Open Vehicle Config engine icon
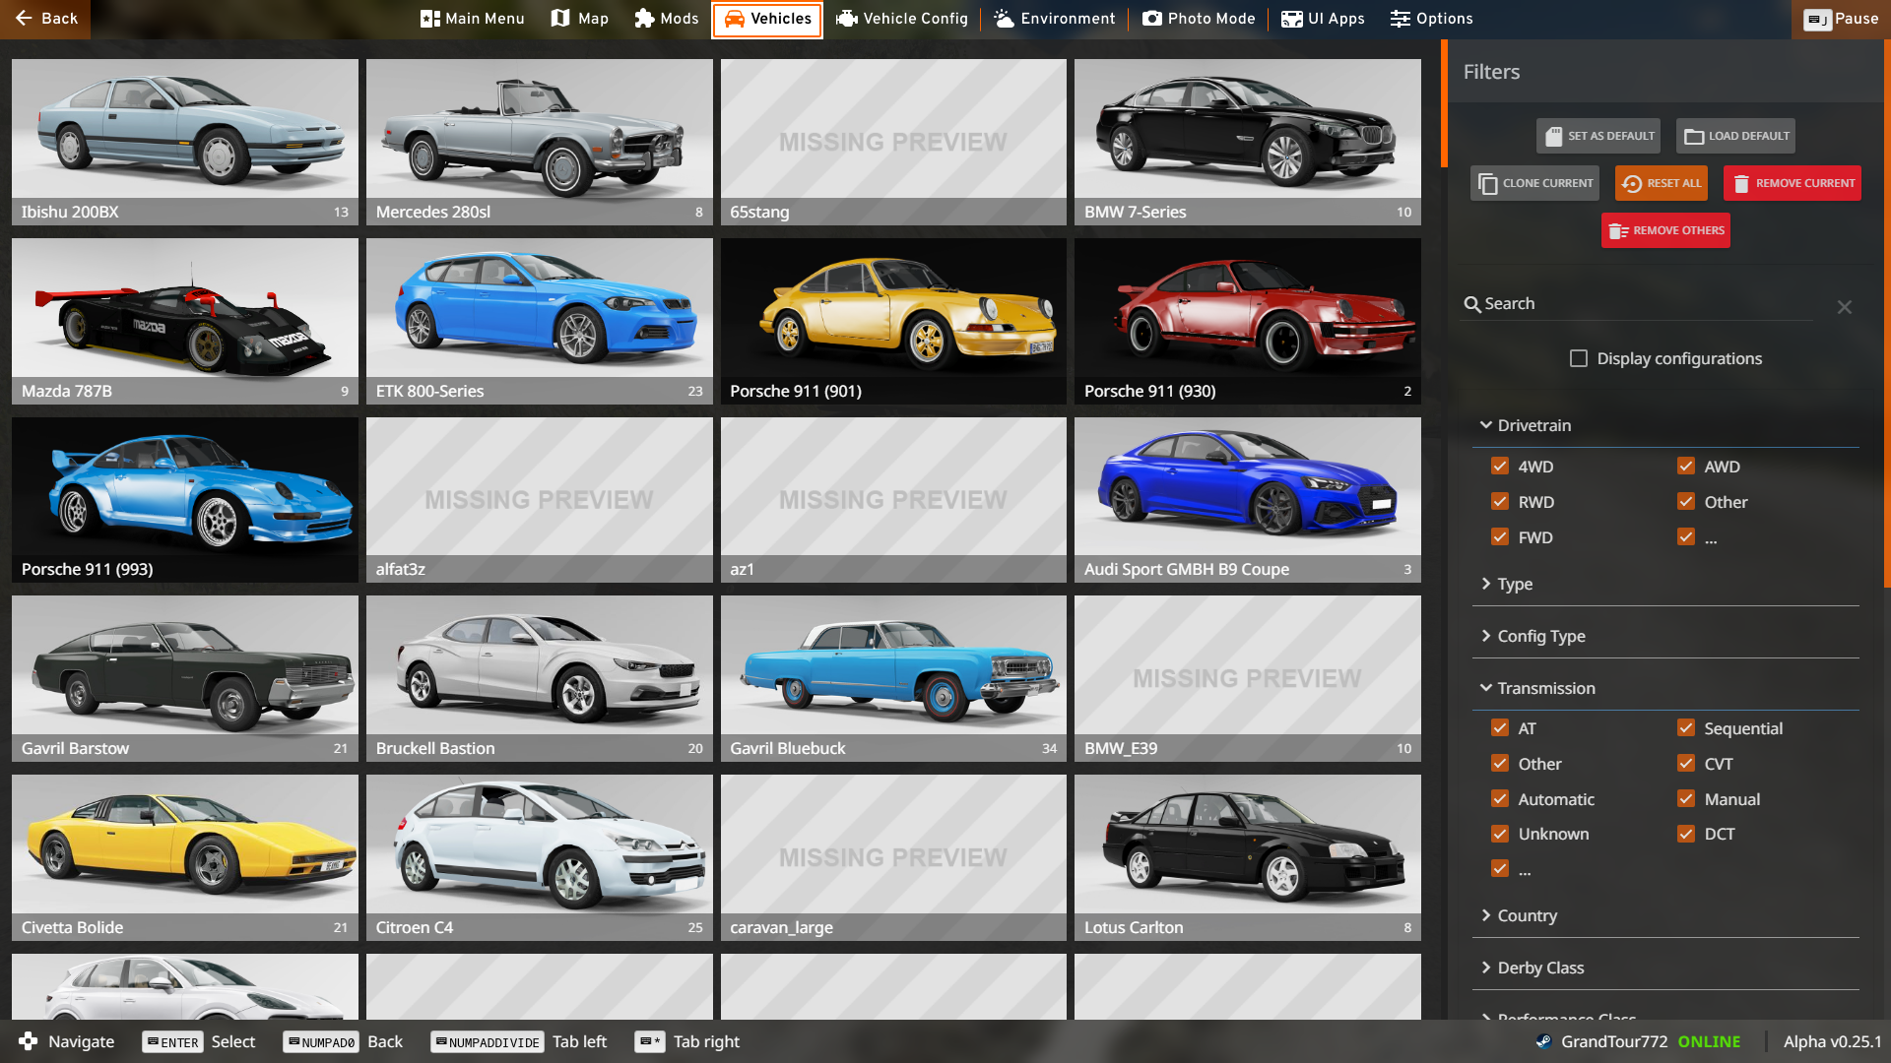The width and height of the screenshot is (1891, 1063). 846,19
